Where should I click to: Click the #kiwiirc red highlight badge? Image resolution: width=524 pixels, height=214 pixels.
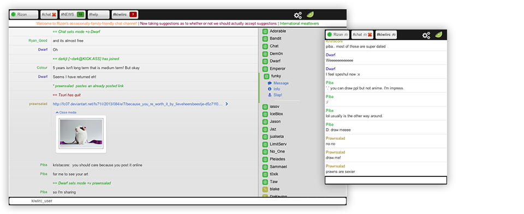(133, 15)
